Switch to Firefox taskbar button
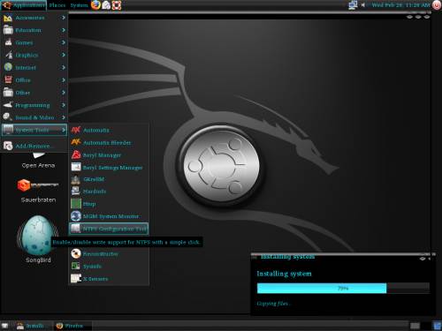442x331 pixels. click(72, 326)
